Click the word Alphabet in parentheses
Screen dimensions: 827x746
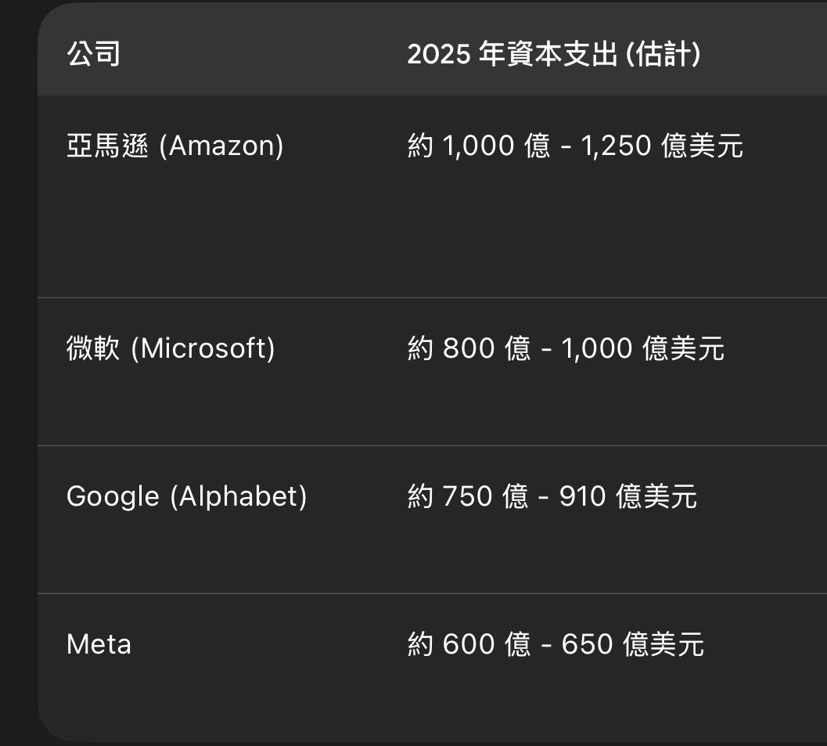click(239, 496)
